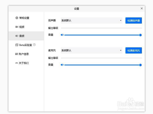Click the camera icon beside 视频

[x=17, y=27]
